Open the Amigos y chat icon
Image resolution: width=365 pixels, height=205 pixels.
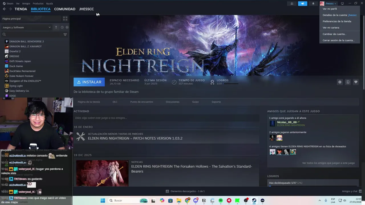click(360, 191)
